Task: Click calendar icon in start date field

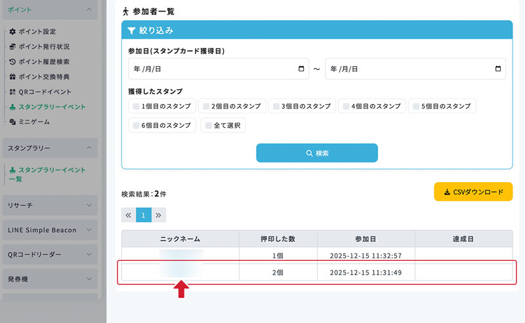Action: [301, 69]
